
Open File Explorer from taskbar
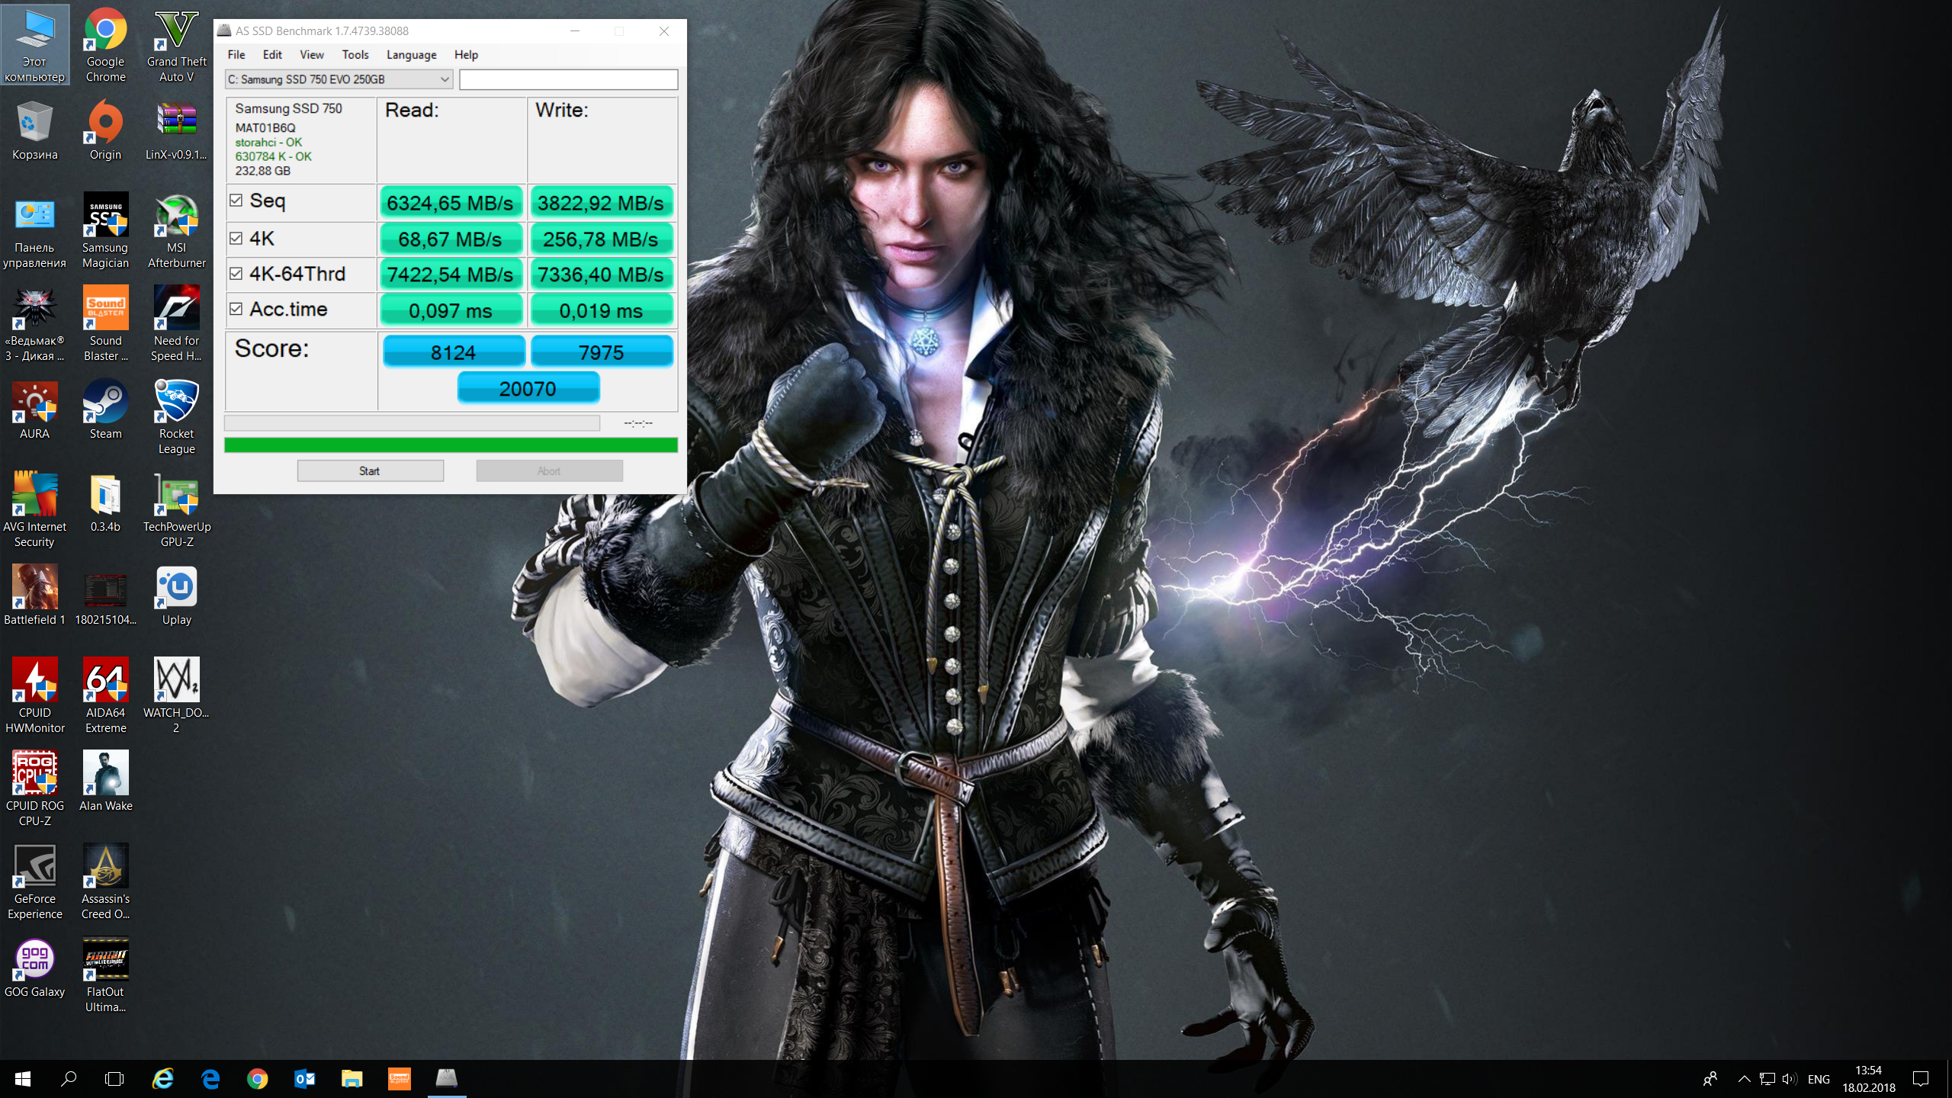coord(352,1078)
